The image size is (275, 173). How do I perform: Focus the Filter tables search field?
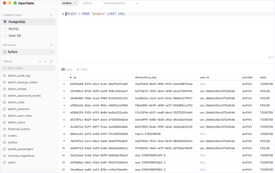click(28, 68)
